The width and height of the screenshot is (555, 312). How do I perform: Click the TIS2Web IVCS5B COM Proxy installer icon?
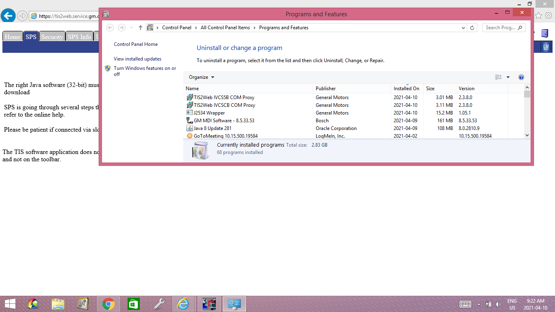pyautogui.click(x=189, y=97)
